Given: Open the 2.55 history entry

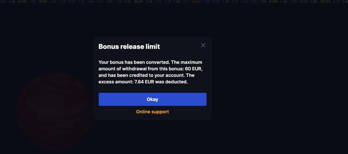Looking at the screenshot, I should click(x=62, y=2).
